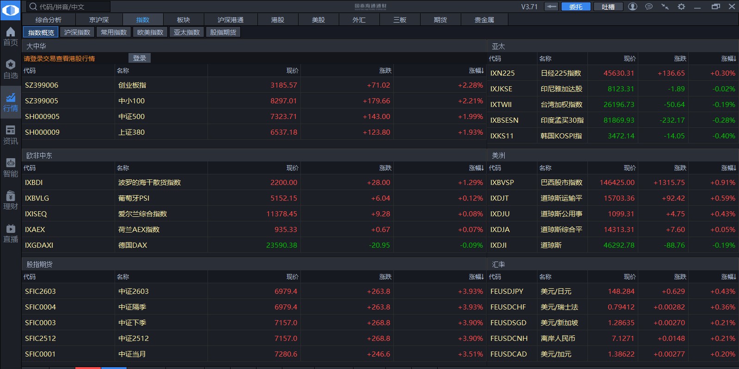Open the message bubble icon

tap(649, 6)
